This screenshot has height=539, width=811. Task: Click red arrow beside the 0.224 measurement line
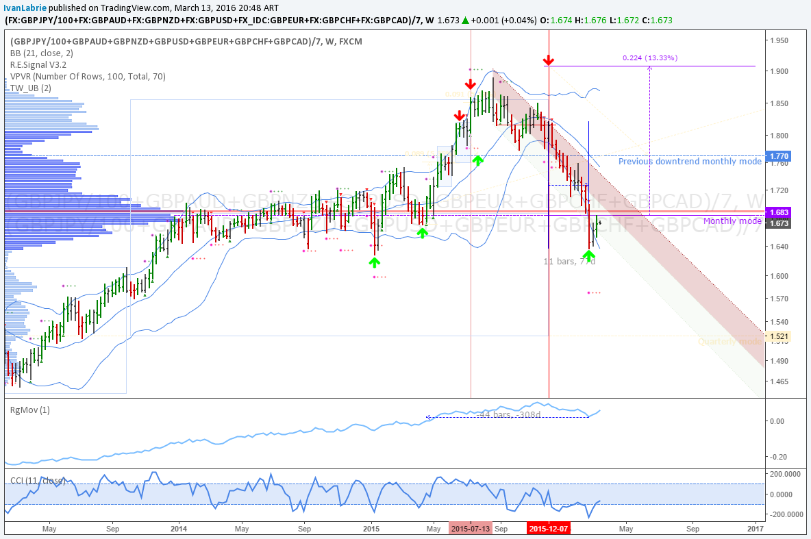click(549, 61)
